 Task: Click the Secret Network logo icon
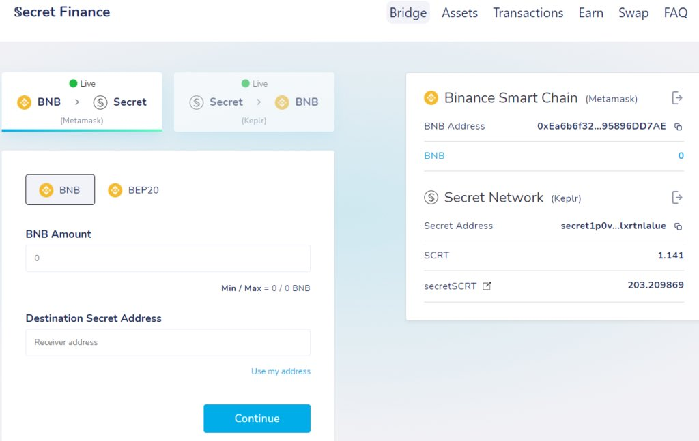[x=431, y=197]
